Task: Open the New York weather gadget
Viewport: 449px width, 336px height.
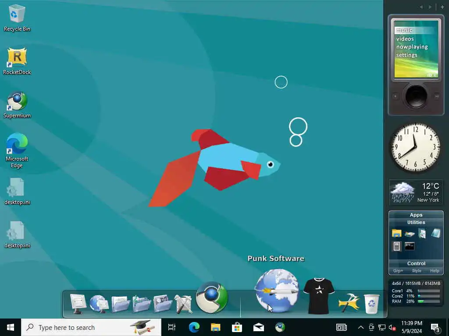Action: point(416,192)
